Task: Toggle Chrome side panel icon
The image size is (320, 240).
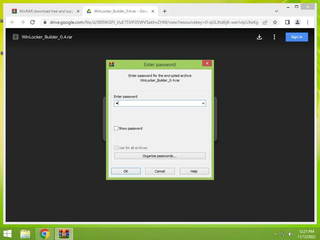Action: coord(287,22)
